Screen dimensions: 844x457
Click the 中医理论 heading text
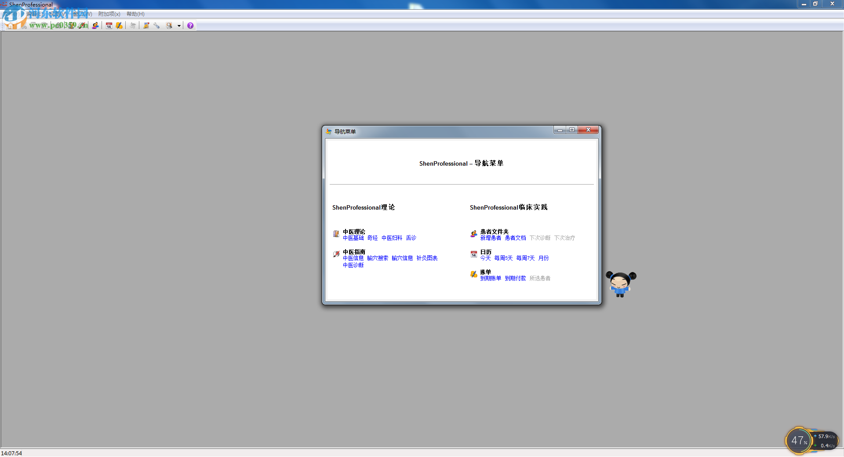click(x=354, y=232)
